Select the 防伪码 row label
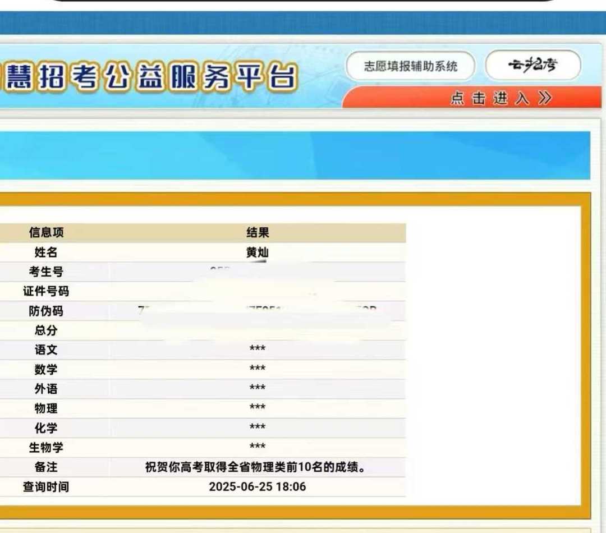The height and width of the screenshot is (533, 606). (x=46, y=311)
